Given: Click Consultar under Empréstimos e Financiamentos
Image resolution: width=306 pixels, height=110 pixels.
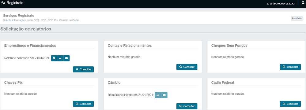Looking at the screenshot, I should click(x=83, y=69).
